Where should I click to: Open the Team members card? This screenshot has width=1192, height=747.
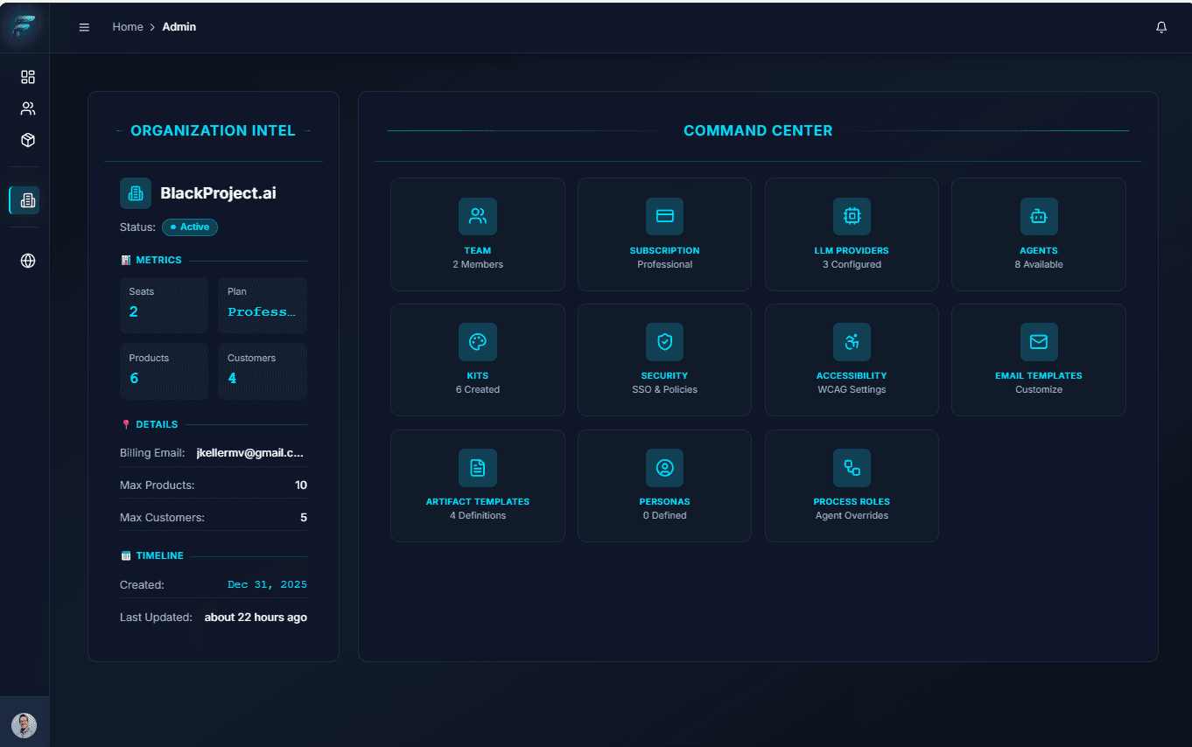pyautogui.click(x=478, y=234)
